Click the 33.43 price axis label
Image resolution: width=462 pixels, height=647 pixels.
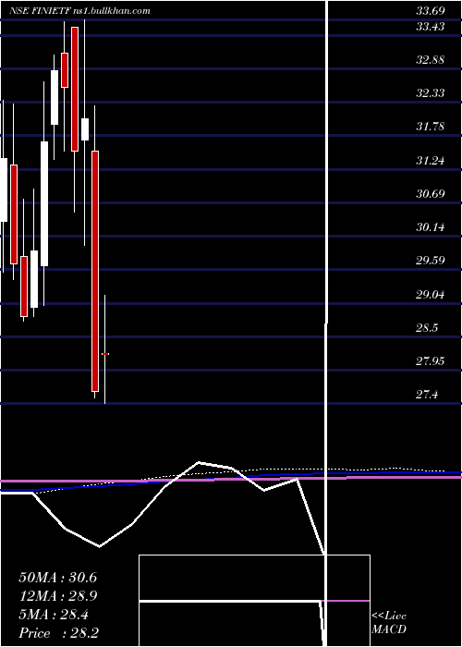[430, 27]
